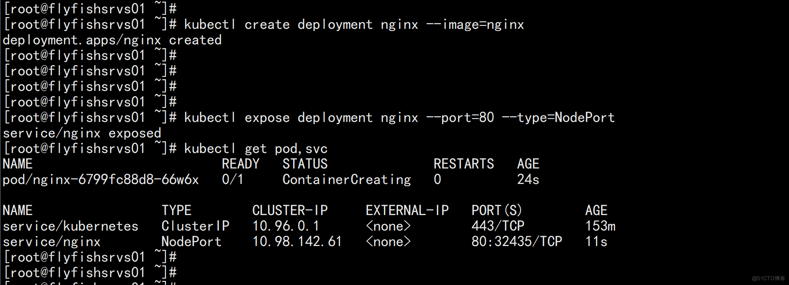Click the RESTARTS value '0' for the nginx pod

coord(438,180)
